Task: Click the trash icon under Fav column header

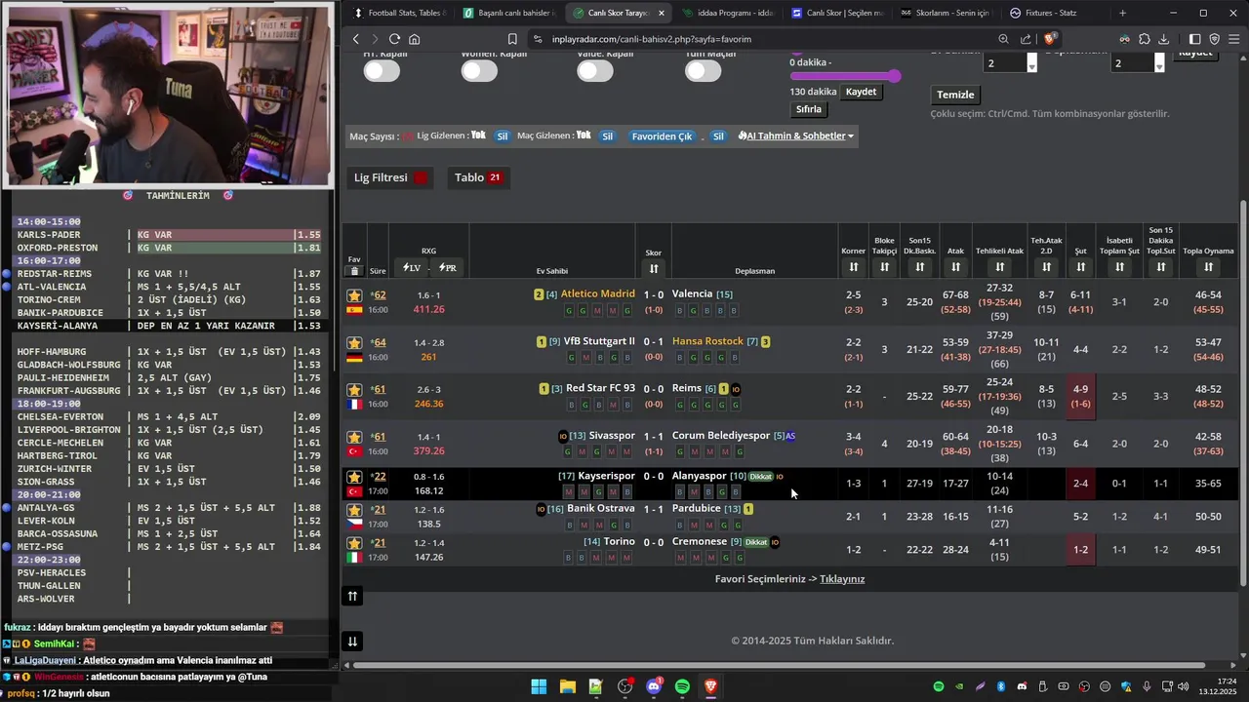Action: click(x=354, y=271)
